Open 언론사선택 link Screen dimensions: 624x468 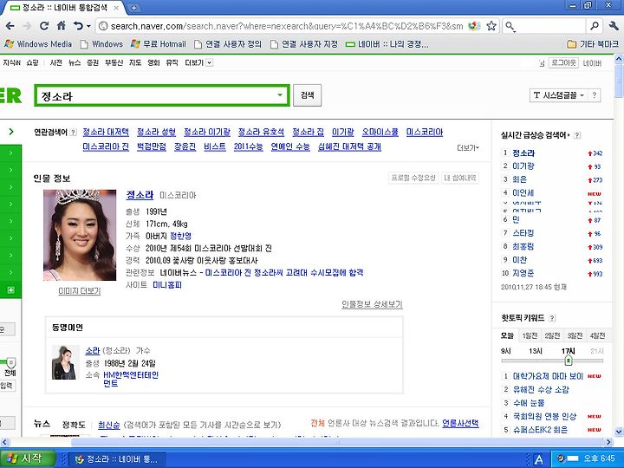click(x=460, y=424)
